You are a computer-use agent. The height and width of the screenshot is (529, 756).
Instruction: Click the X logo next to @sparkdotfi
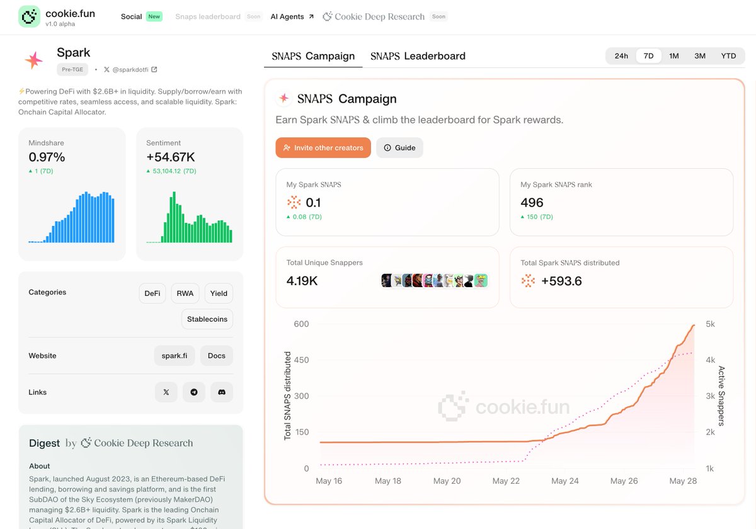pos(106,69)
